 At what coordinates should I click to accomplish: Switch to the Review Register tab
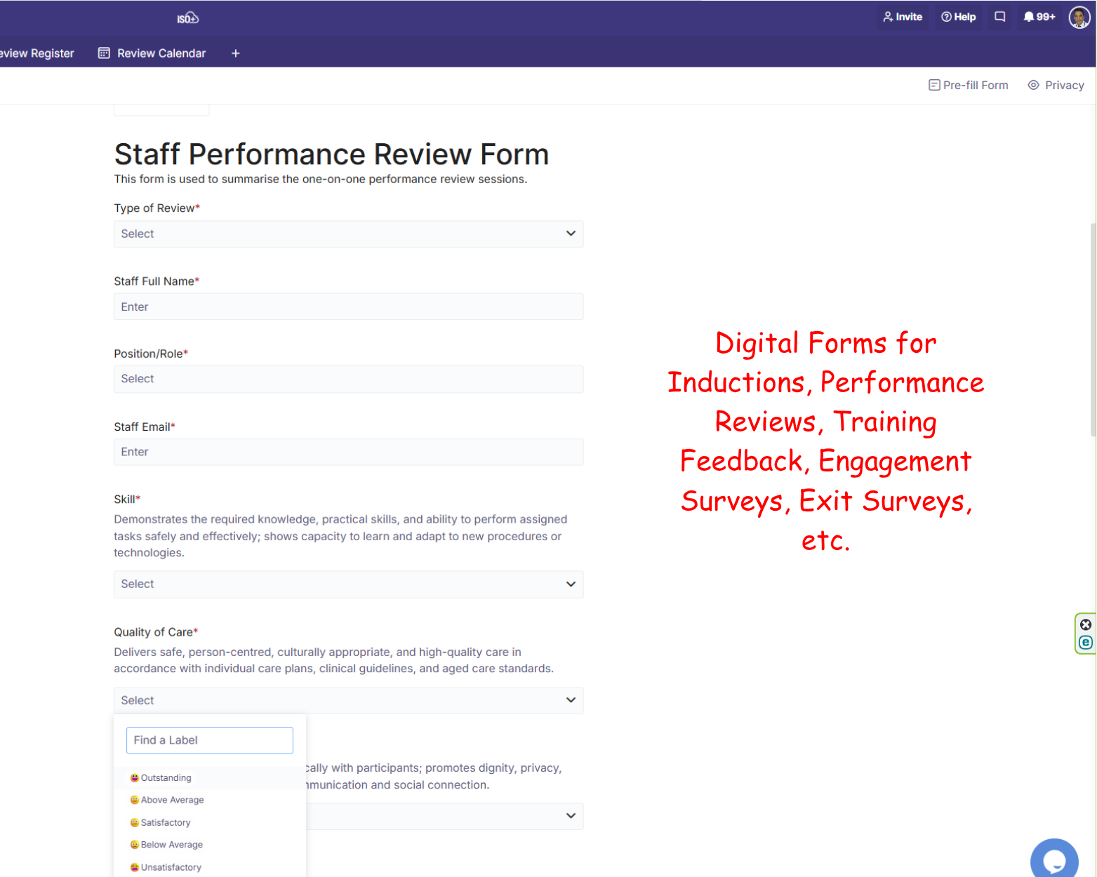pyautogui.click(x=36, y=53)
